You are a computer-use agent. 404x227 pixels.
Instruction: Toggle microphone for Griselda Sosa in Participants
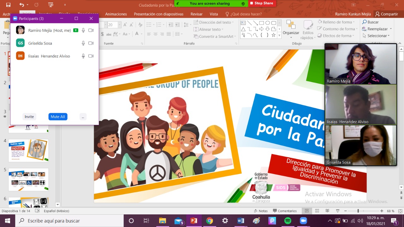[x=83, y=43]
